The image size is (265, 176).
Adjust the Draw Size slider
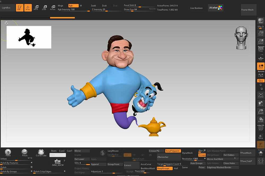(140, 10)
